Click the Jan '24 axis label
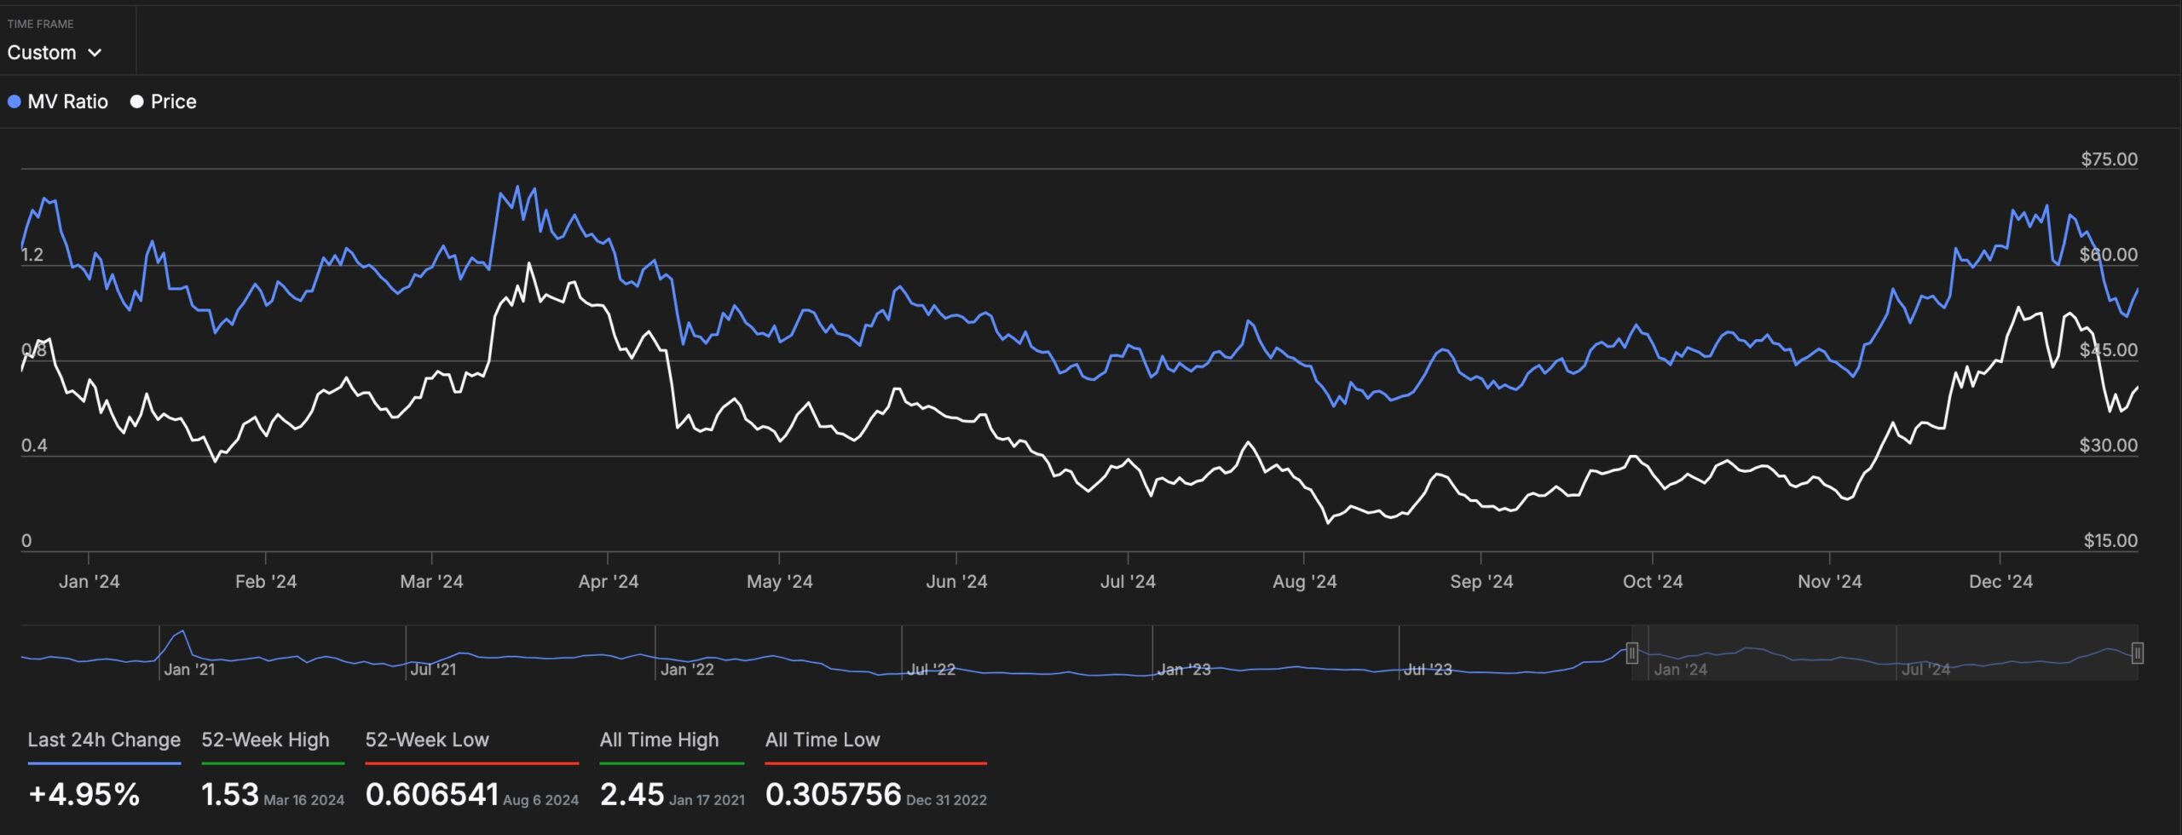 (x=89, y=581)
